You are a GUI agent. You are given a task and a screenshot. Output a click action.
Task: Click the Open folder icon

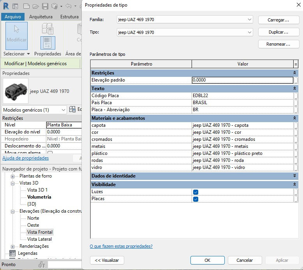click(x=36, y=6)
